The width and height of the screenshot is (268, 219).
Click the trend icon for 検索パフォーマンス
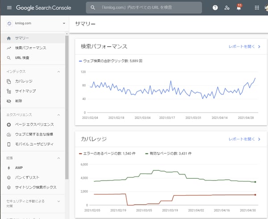(x=9, y=48)
